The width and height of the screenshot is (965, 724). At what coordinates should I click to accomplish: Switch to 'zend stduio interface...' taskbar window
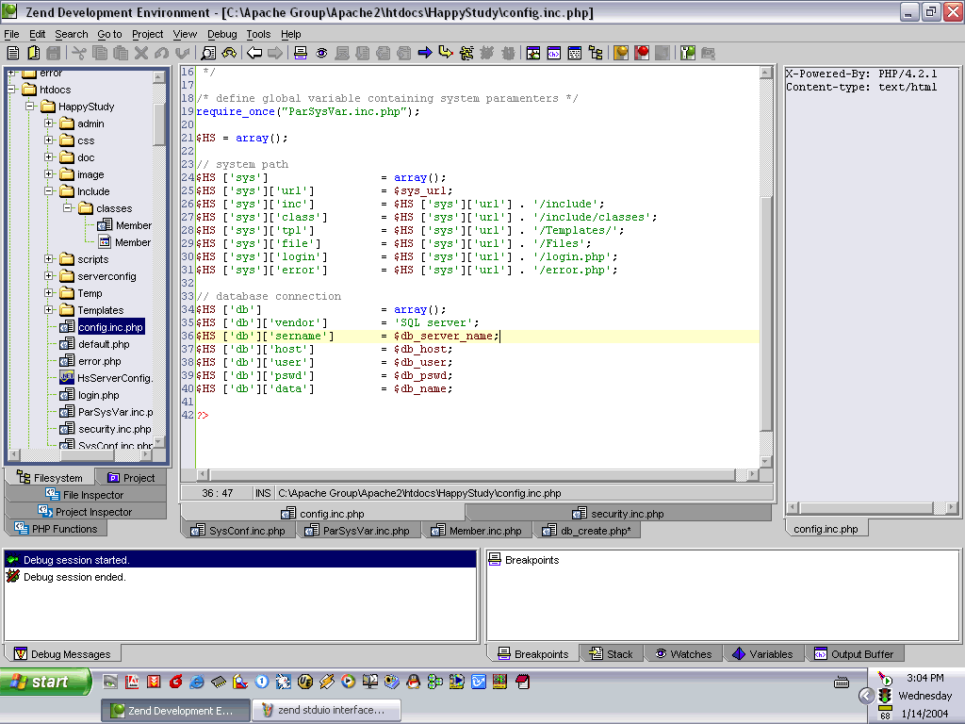pyautogui.click(x=327, y=710)
